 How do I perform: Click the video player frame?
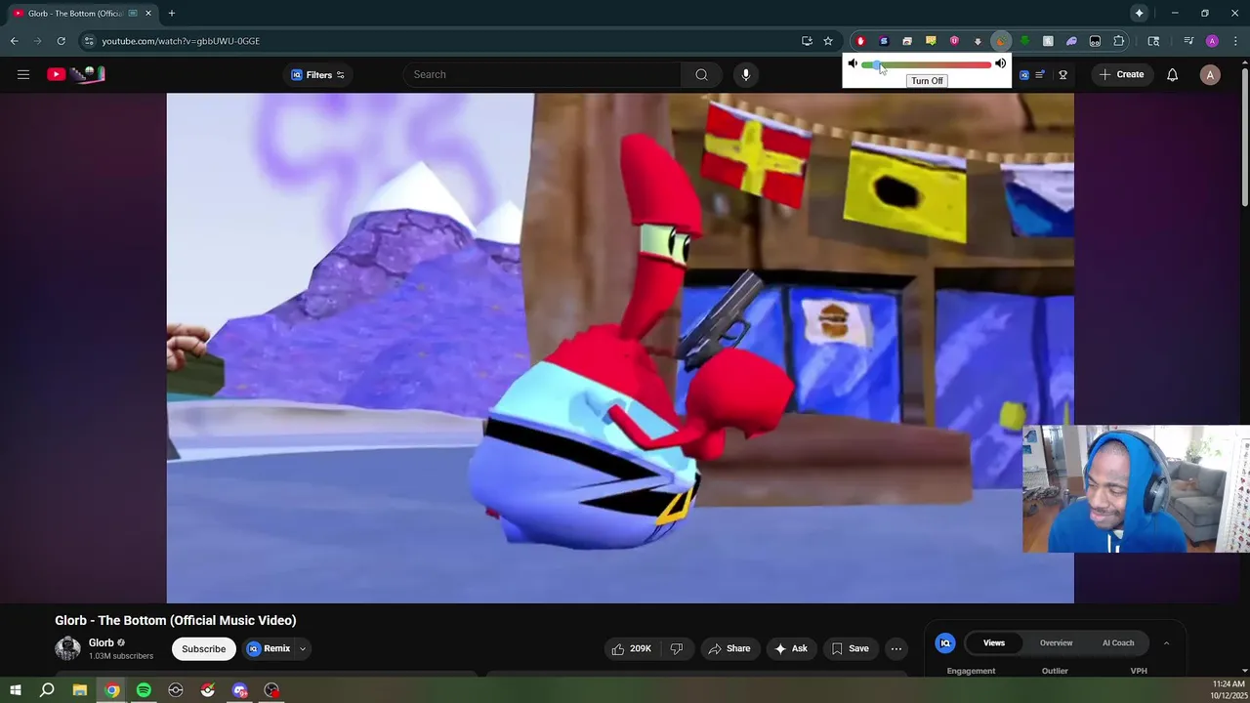coord(620,348)
